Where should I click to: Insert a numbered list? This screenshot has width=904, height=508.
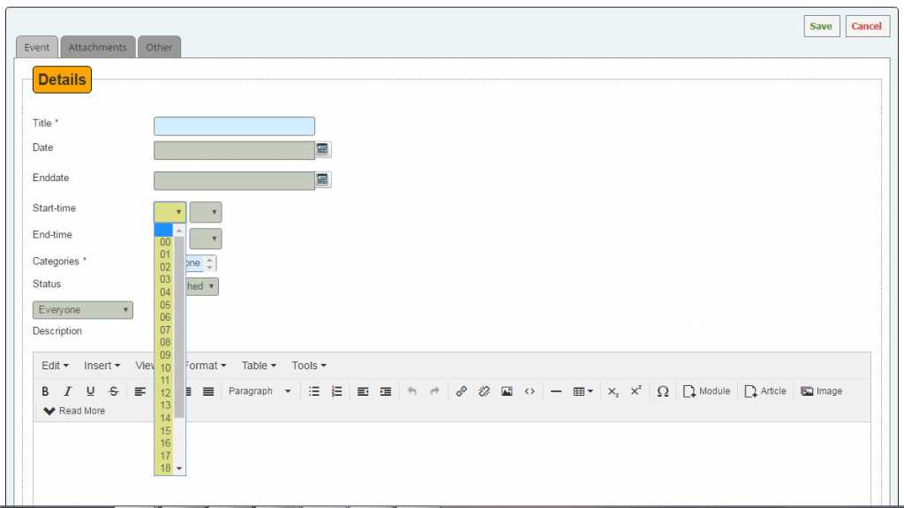pos(336,391)
